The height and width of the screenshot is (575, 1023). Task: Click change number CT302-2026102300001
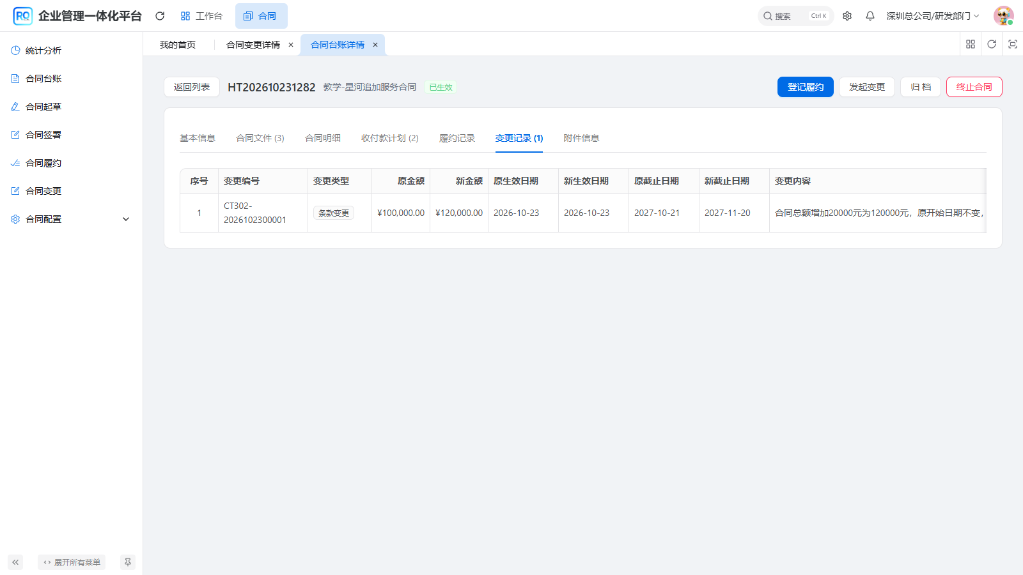click(x=255, y=213)
